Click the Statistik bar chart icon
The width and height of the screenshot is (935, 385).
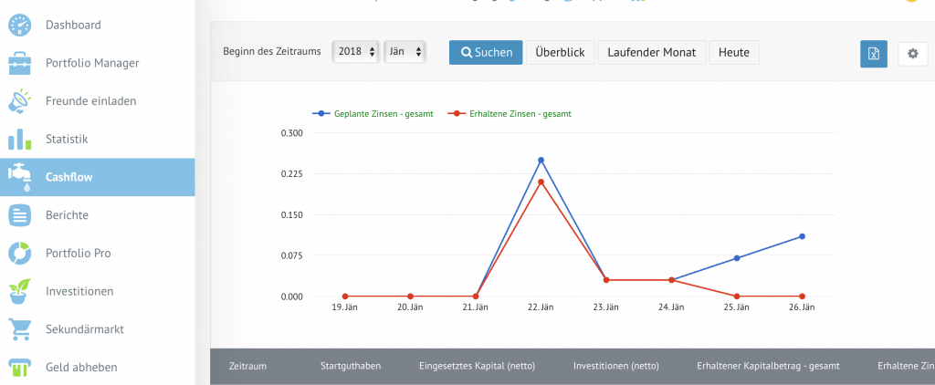tap(20, 140)
